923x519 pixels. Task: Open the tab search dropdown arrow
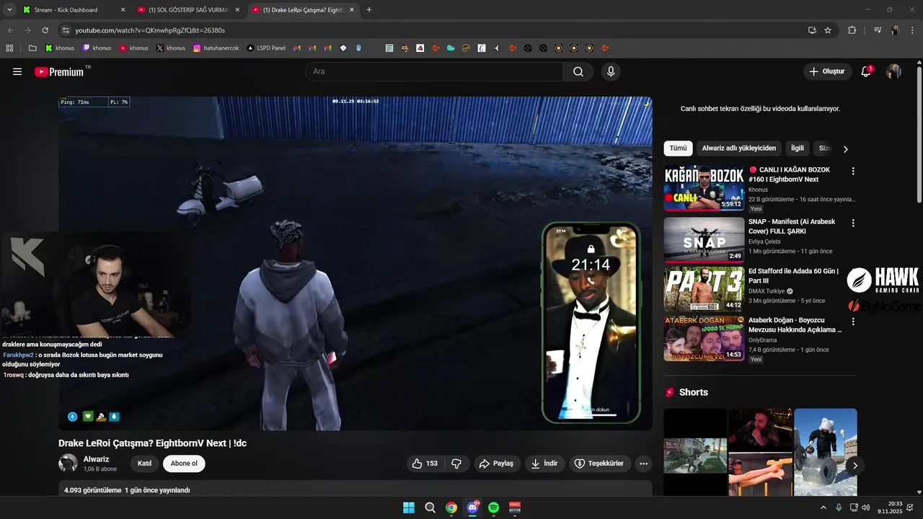coord(9,10)
